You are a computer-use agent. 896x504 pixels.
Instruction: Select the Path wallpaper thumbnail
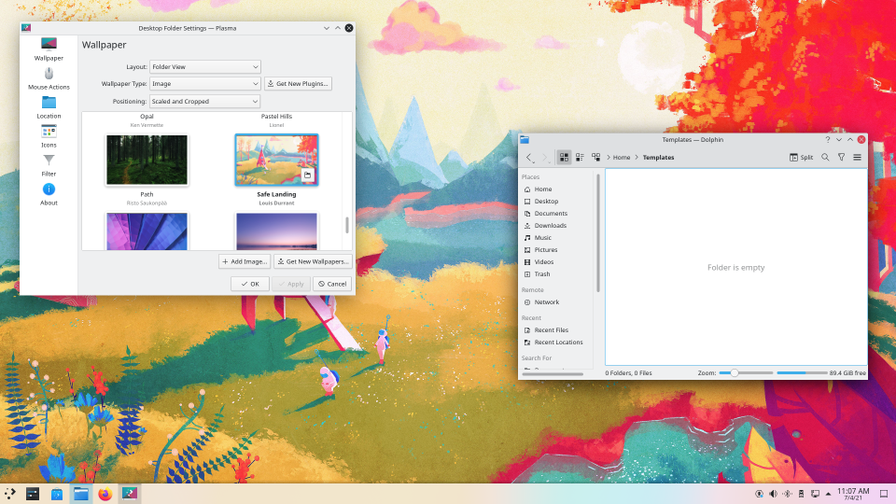pyautogui.click(x=147, y=160)
